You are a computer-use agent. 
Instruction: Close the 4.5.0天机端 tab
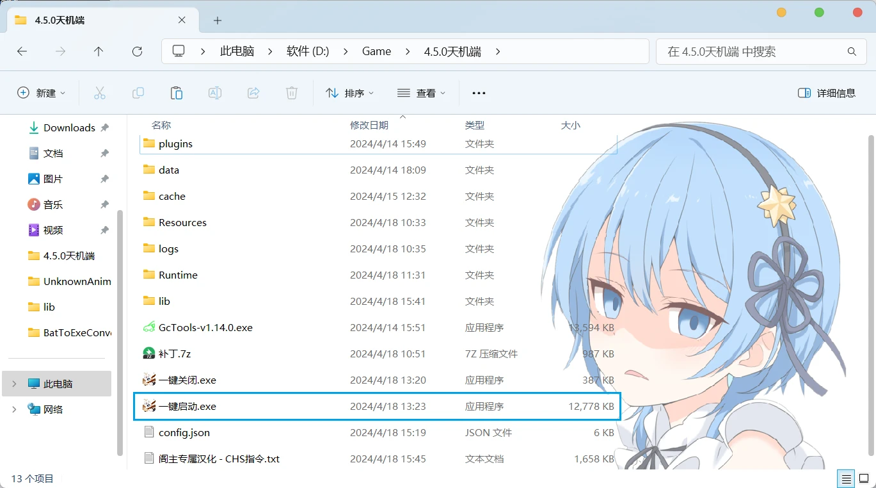(182, 20)
